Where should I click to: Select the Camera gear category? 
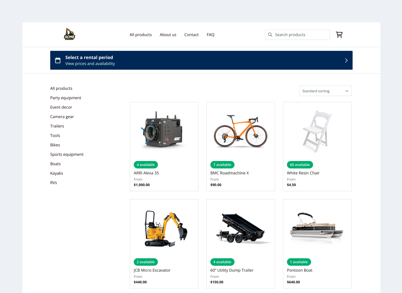point(62,117)
